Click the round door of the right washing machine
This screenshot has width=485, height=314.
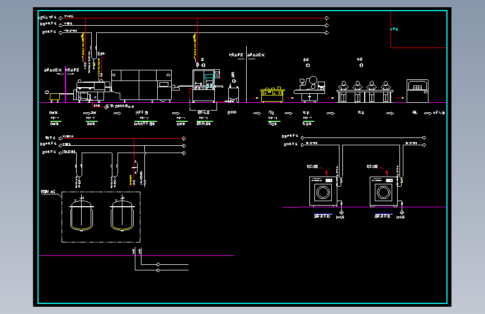click(x=384, y=193)
